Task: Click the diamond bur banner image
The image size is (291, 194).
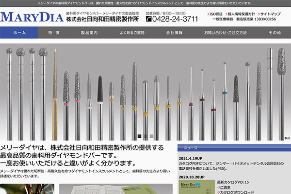Action: tap(145, 92)
